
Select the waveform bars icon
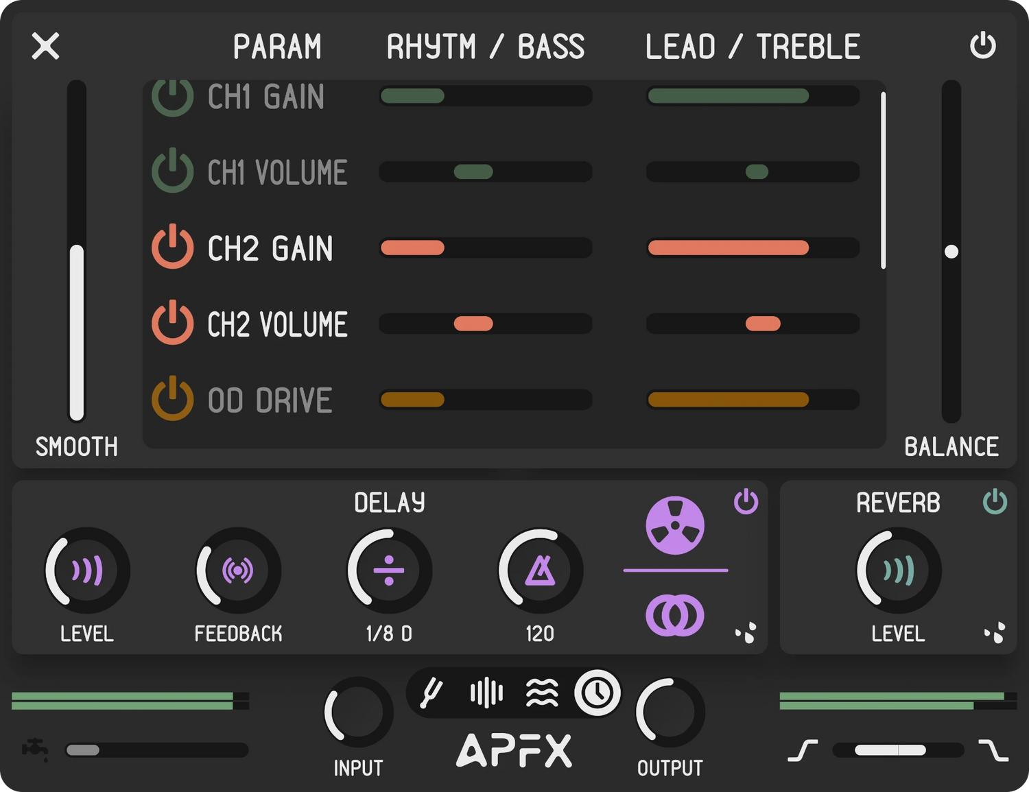[486, 693]
